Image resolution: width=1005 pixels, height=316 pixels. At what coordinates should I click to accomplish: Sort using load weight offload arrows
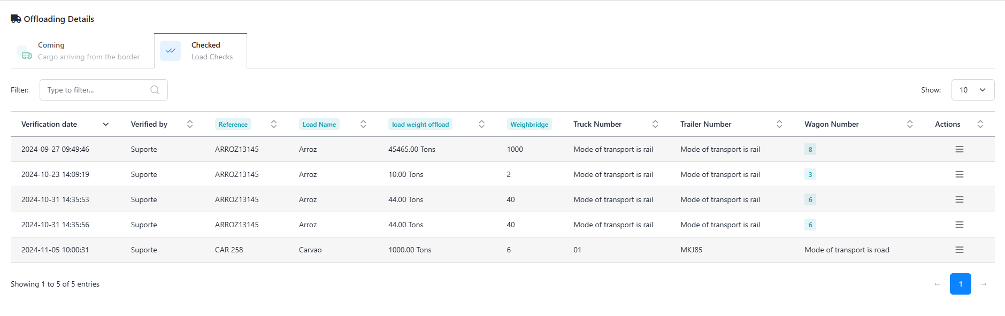(481, 124)
